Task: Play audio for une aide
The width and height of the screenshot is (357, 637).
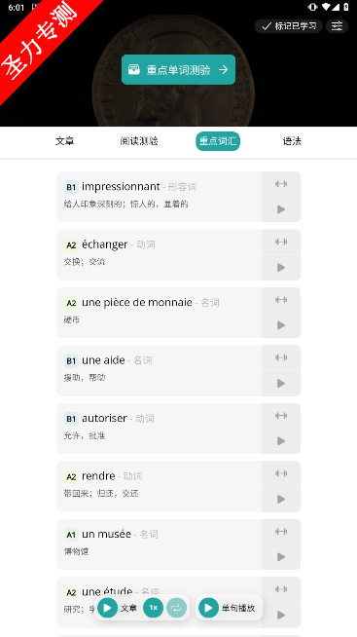Action: pyautogui.click(x=281, y=383)
